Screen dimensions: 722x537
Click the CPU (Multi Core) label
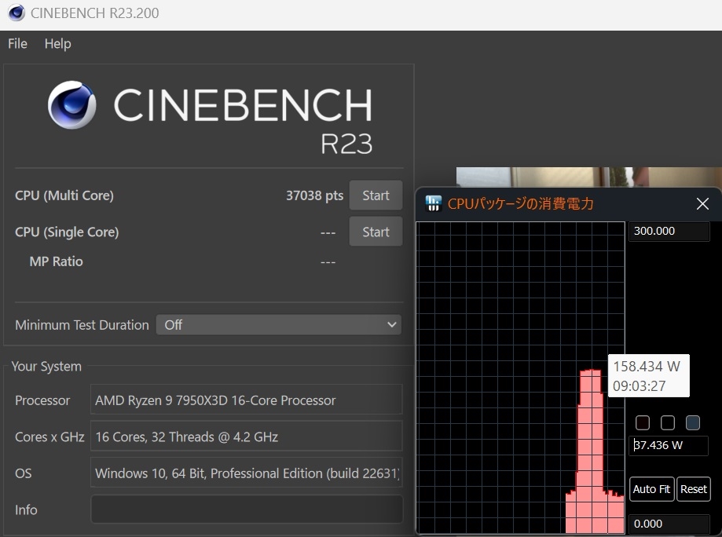pos(64,195)
